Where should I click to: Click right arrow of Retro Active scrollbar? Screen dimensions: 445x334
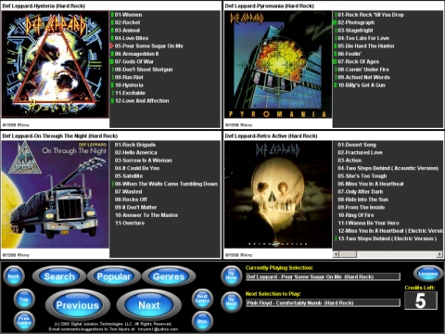(x=439, y=254)
